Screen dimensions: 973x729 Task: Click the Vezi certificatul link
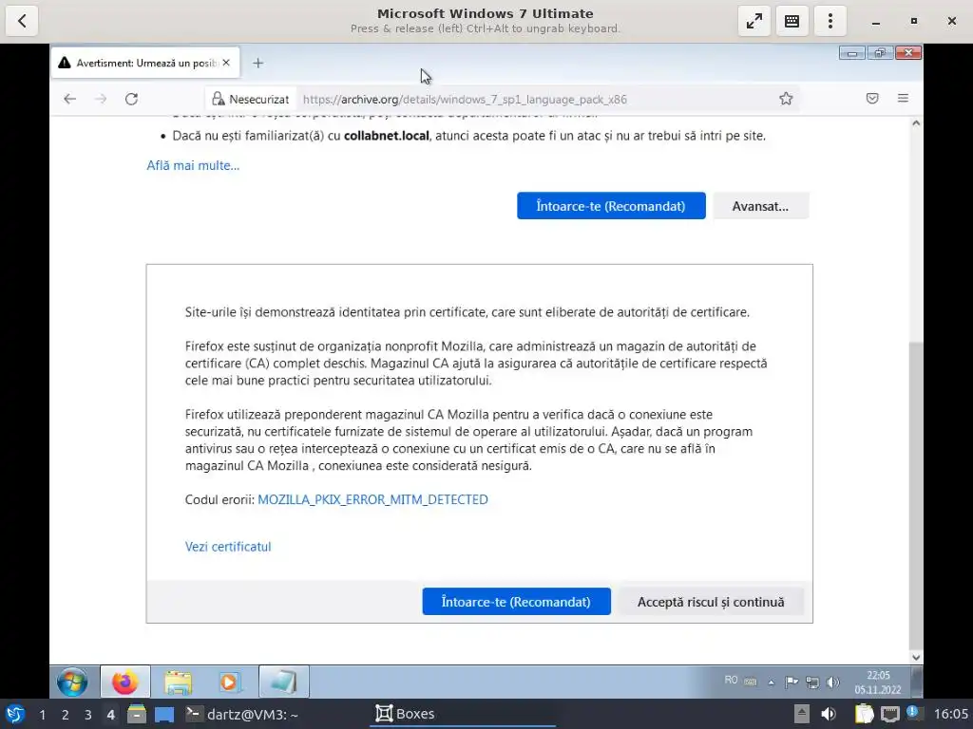coord(228,547)
